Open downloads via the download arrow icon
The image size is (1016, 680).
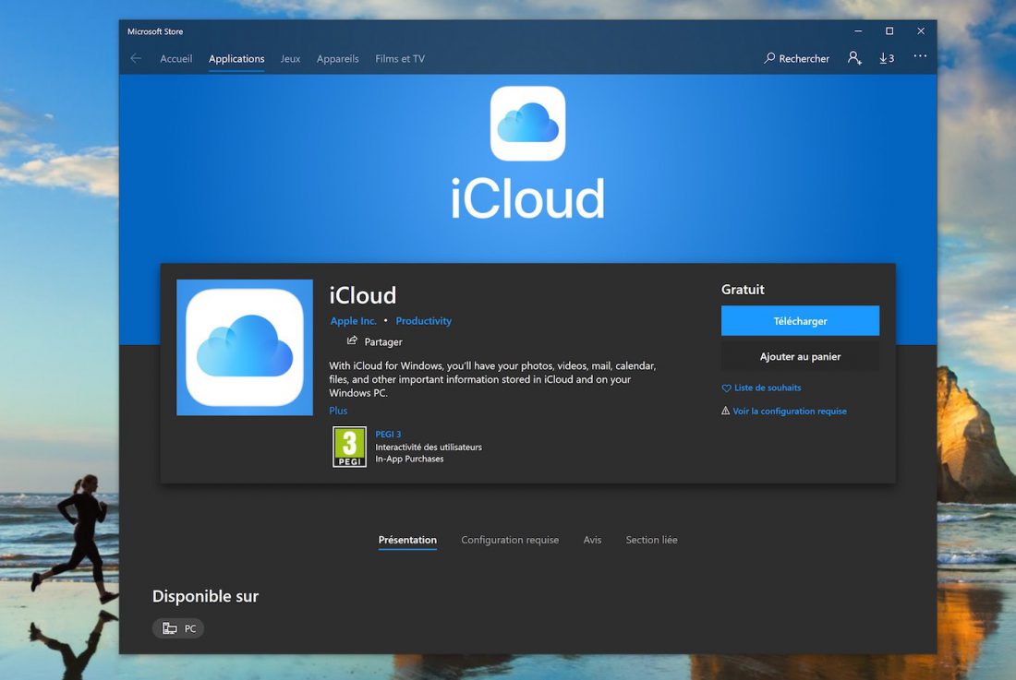884,57
